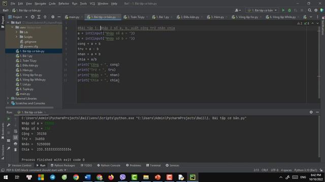The width and height of the screenshot is (325, 182).
Task: Open Python Packages tool window
Action: (x=63, y=165)
